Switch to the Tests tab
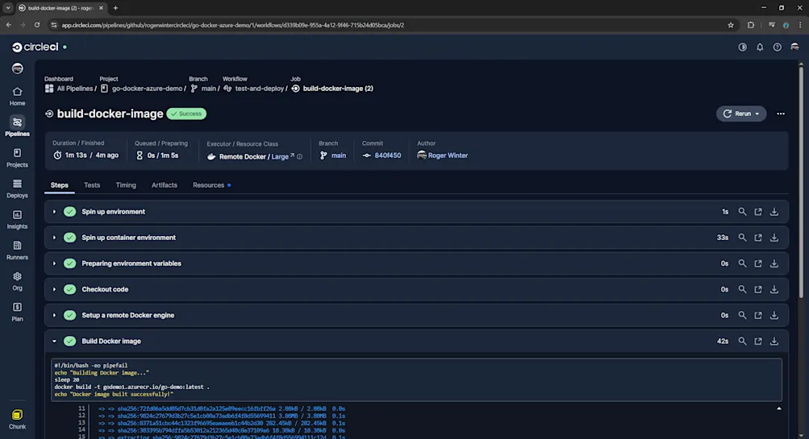Viewport: 809px width, 439px height. pyautogui.click(x=92, y=185)
